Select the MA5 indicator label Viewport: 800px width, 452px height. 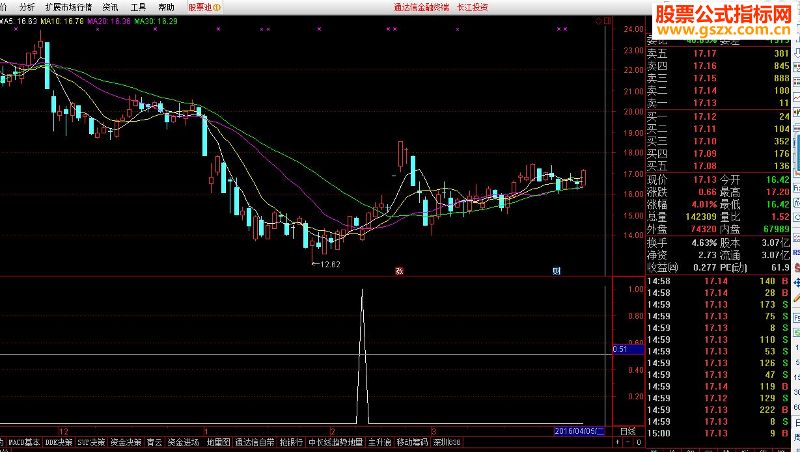tap(18, 21)
